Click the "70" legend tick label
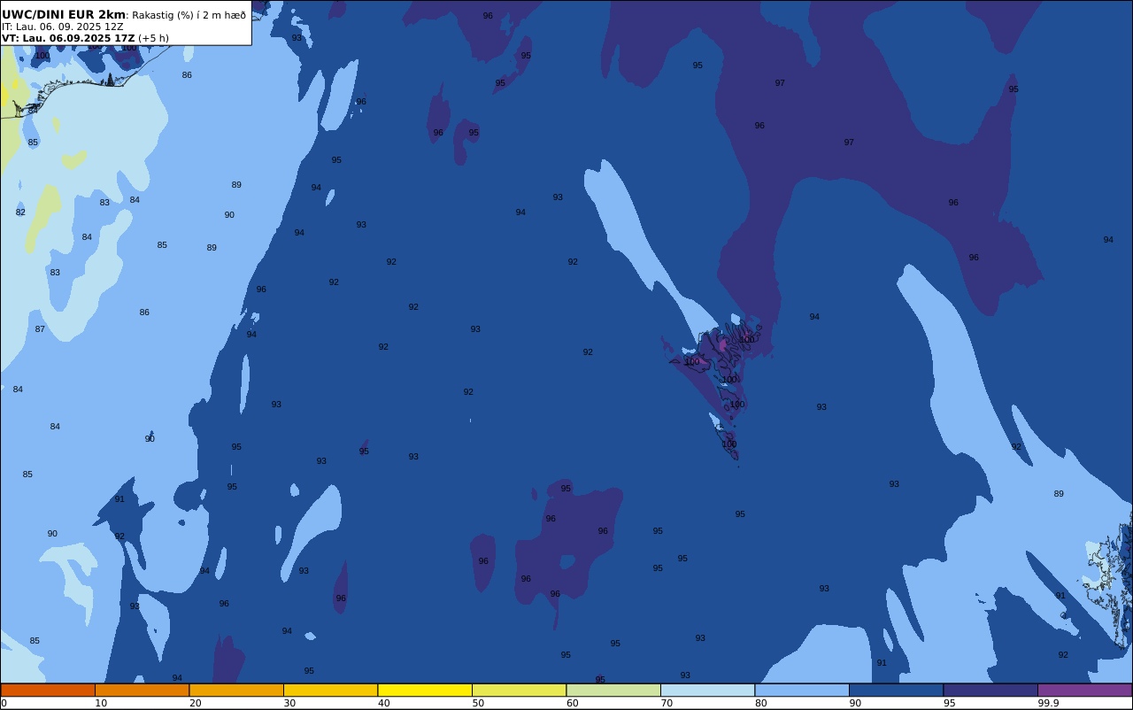The height and width of the screenshot is (710, 1133). click(667, 703)
